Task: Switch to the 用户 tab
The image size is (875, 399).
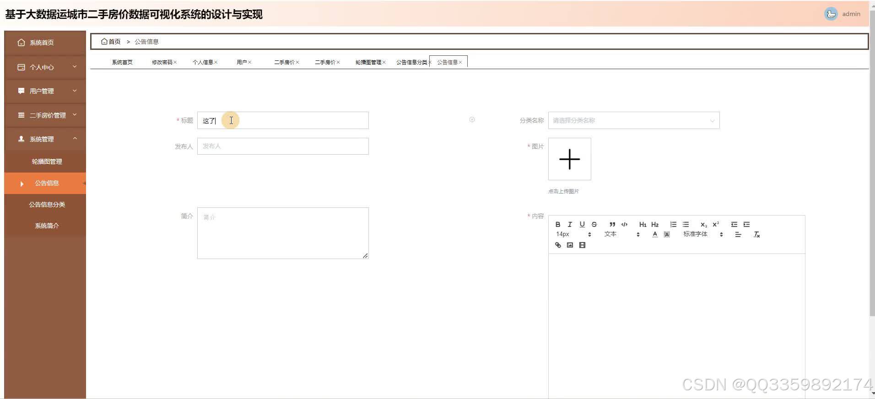Action: [242, 62]
